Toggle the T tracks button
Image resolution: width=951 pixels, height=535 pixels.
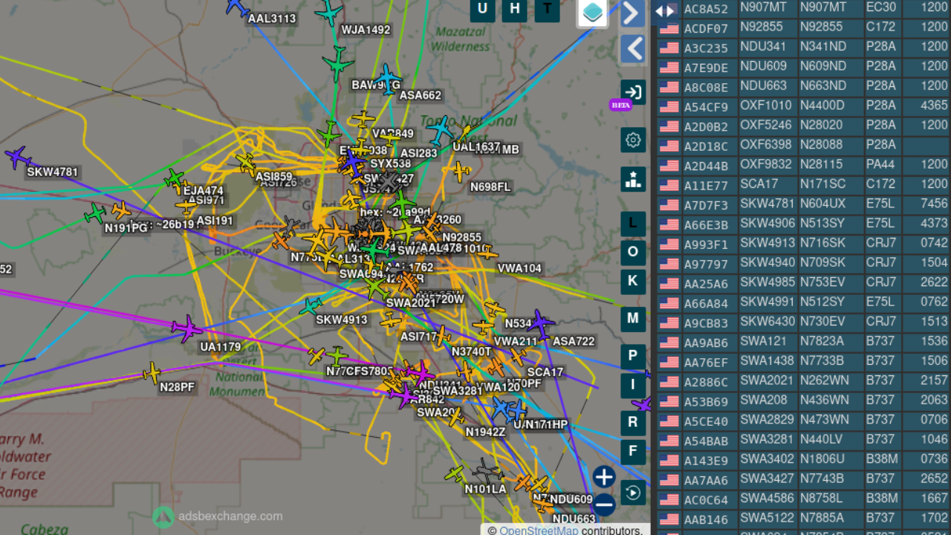pyautogui.click(x=548, y=9)
